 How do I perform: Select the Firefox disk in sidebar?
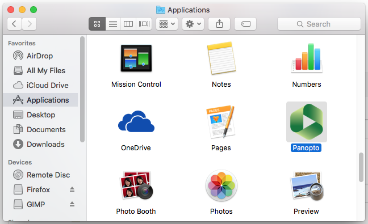(x=40, y=189)
